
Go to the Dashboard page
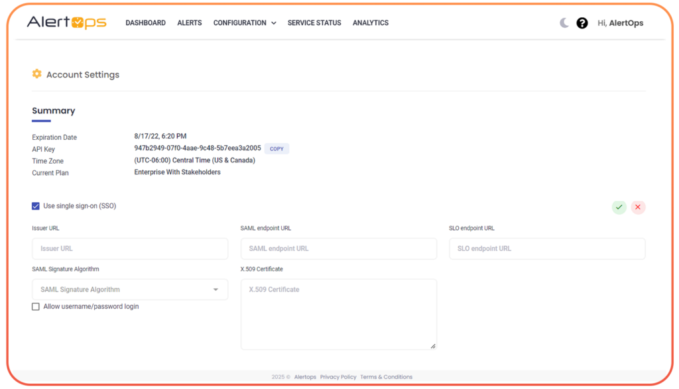point(145,23)
